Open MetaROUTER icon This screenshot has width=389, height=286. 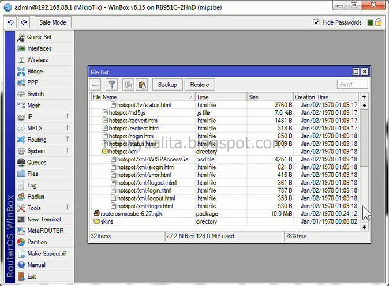(21, 231)
